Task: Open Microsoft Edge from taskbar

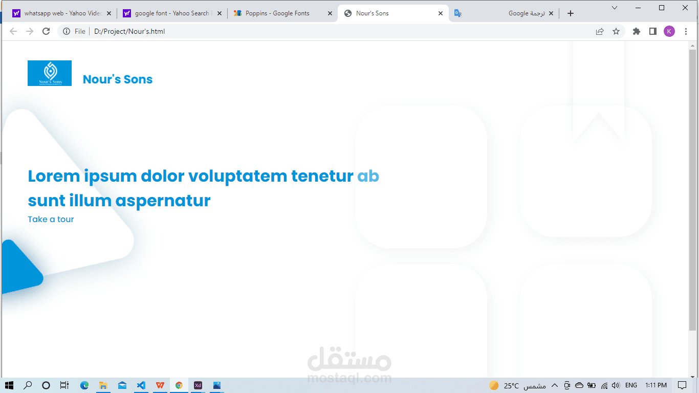Action: (84, 385)
